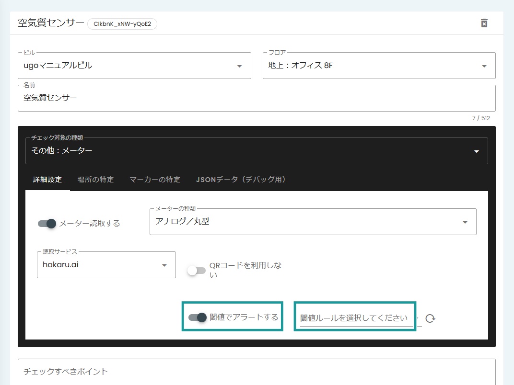
Task: Click the dropdown arrow on the フロア field
Action: coord(484,66)
